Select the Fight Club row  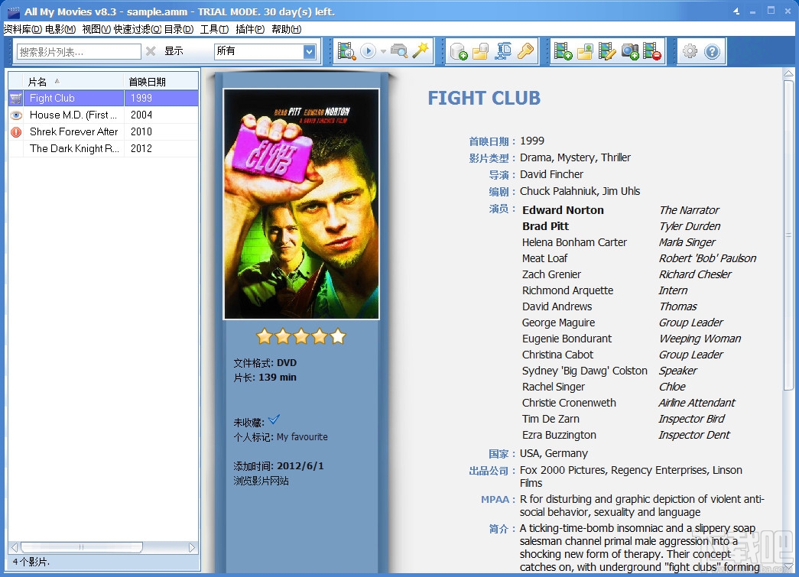[x=103, y=98]
